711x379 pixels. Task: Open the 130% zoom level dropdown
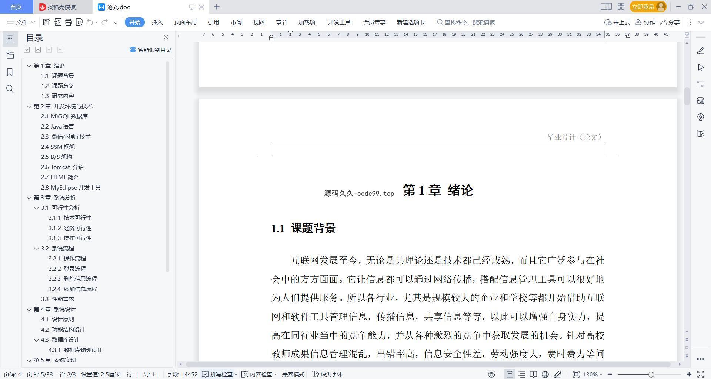click(x=592, y=374)
